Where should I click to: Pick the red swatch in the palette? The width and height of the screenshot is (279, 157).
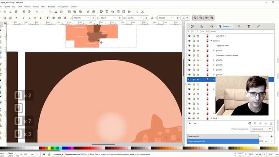tap(43, 148)
